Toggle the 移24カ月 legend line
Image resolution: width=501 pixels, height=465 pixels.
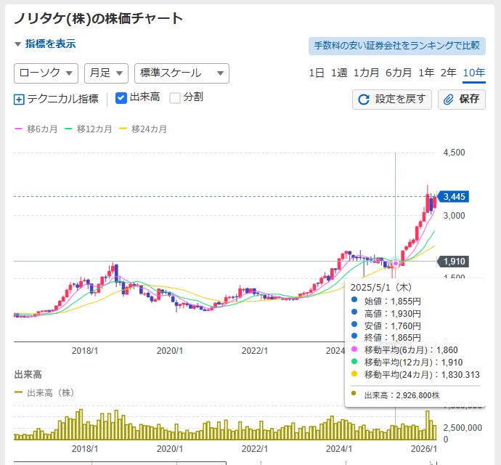143,129
